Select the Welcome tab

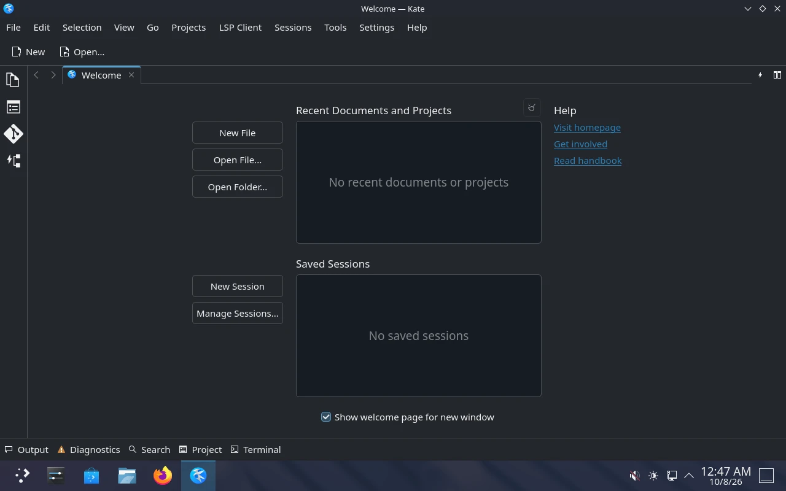click(101, 75)
